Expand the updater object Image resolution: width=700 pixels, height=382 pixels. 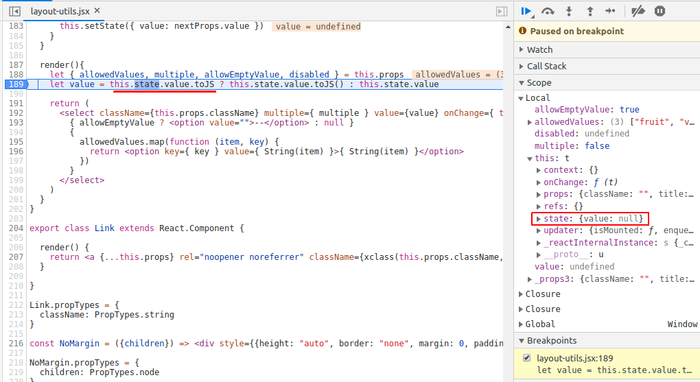[539, 230]
